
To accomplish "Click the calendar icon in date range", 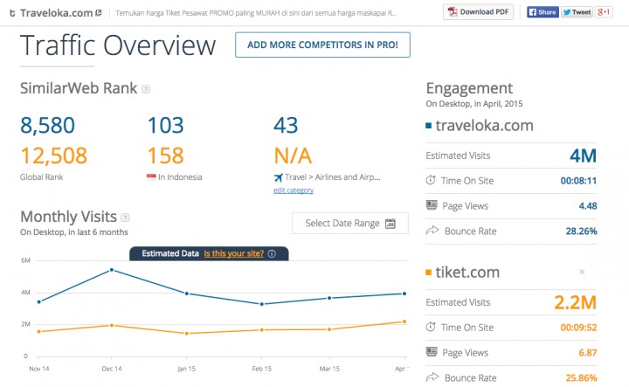I will (x=390, y=224).
